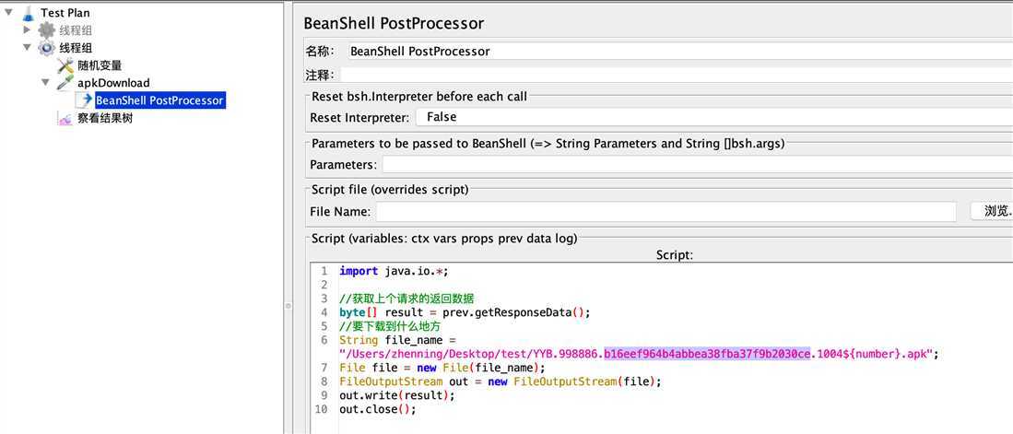Collapse the Test Plan tree node
Screen dimensions: 1013x434
click(9, 12)
